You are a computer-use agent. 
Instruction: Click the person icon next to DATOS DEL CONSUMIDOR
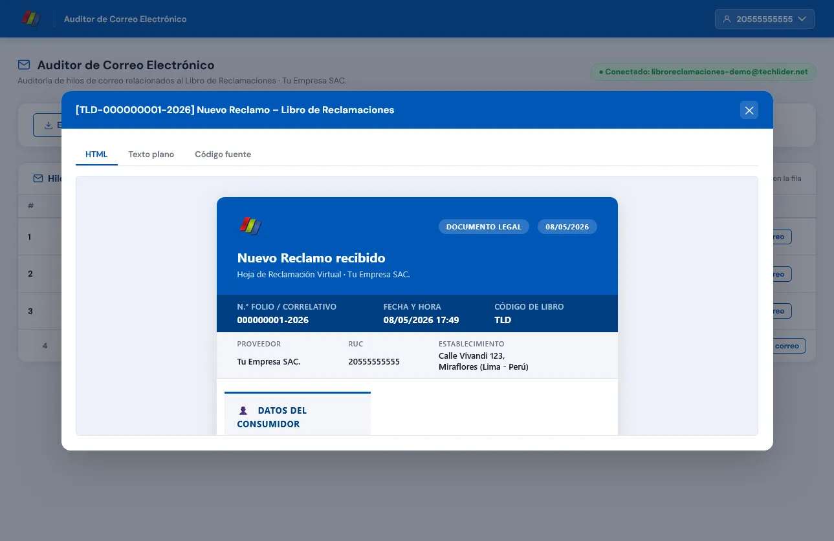coord(243,410)
